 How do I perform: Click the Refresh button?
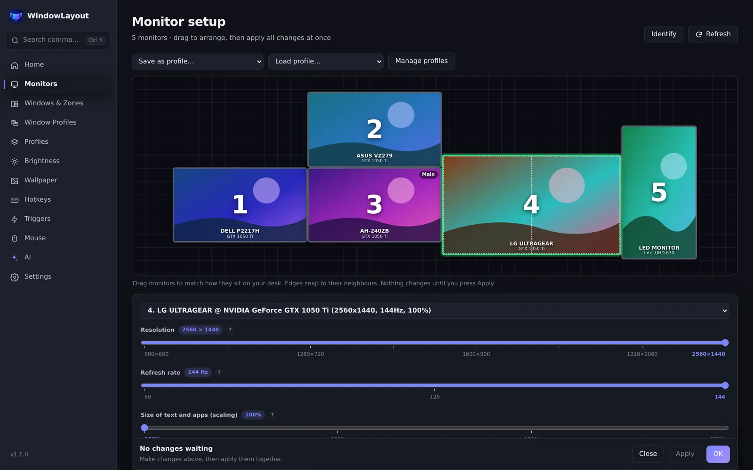tap(713, 34)
